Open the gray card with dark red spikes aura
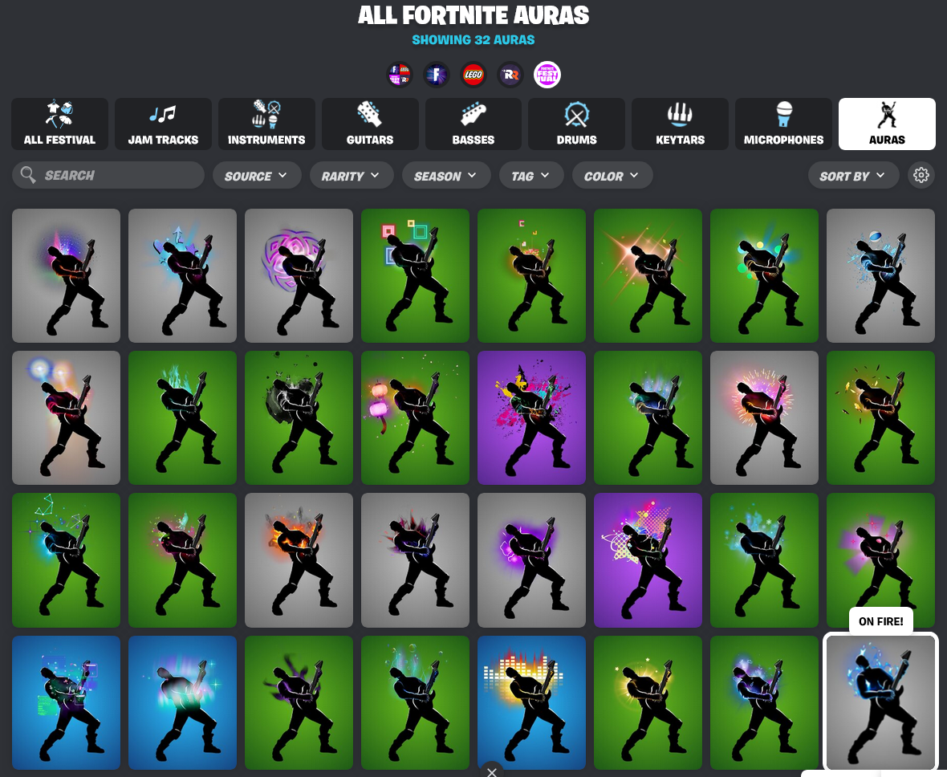Image resolution: width=947 pixels, height=777 pixels. [x=416, y=560]
